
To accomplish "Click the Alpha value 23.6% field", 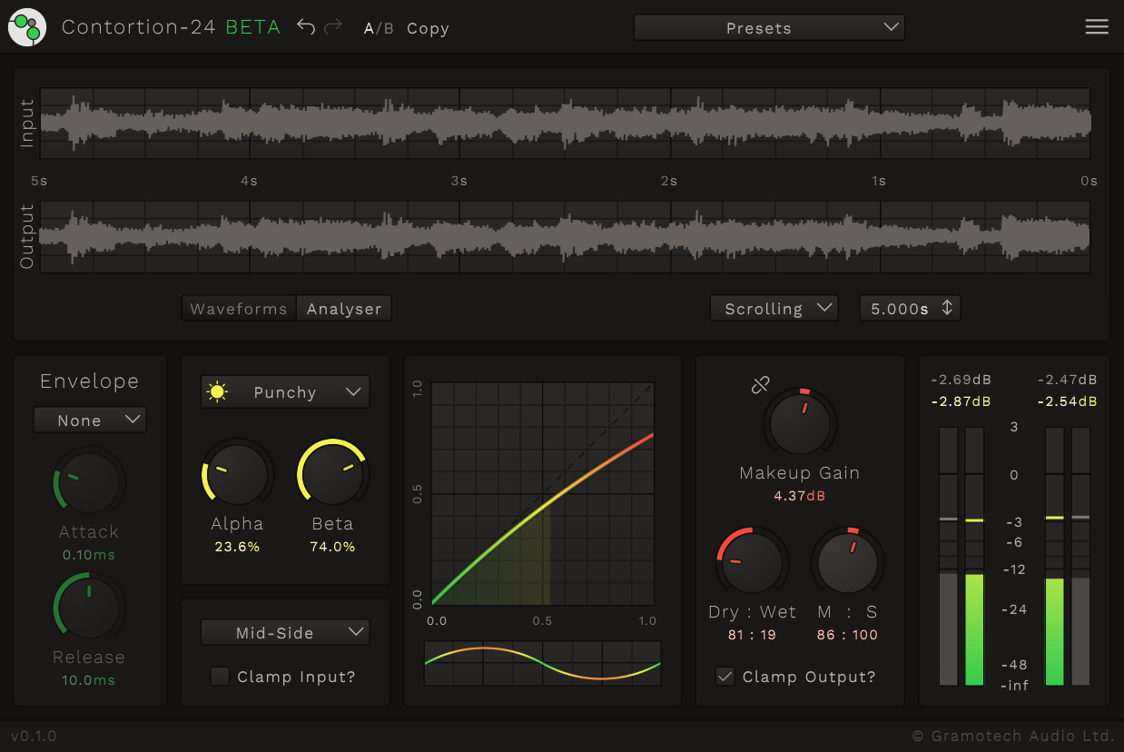I will (x=237, y=547).
